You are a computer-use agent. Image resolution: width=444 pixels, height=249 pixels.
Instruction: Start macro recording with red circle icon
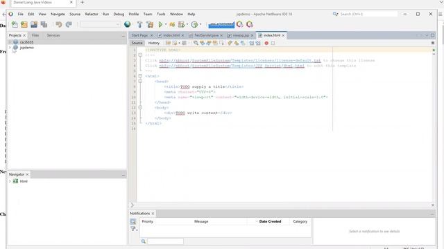click(x=266, y=43)
